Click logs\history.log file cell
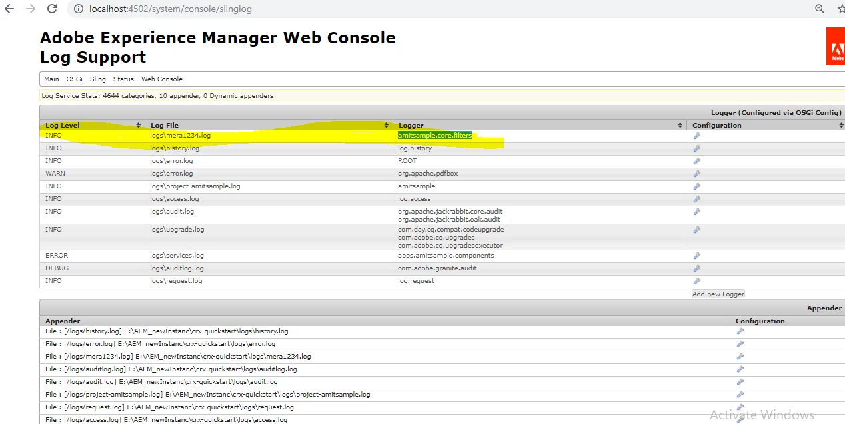 [x=175, y=148]
